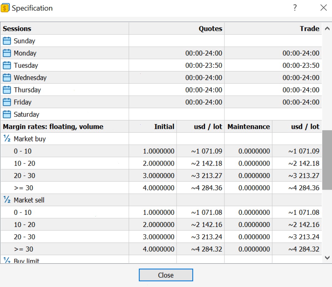Click the Sunday calendar icon
The width and height of the screenshot is (332, 287).
pos(7,41)
